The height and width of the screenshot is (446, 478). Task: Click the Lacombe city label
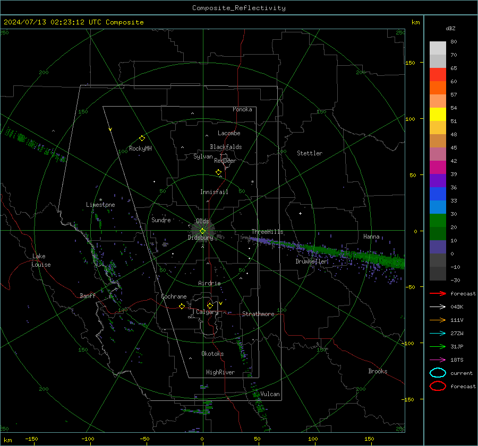click(229, 133)
